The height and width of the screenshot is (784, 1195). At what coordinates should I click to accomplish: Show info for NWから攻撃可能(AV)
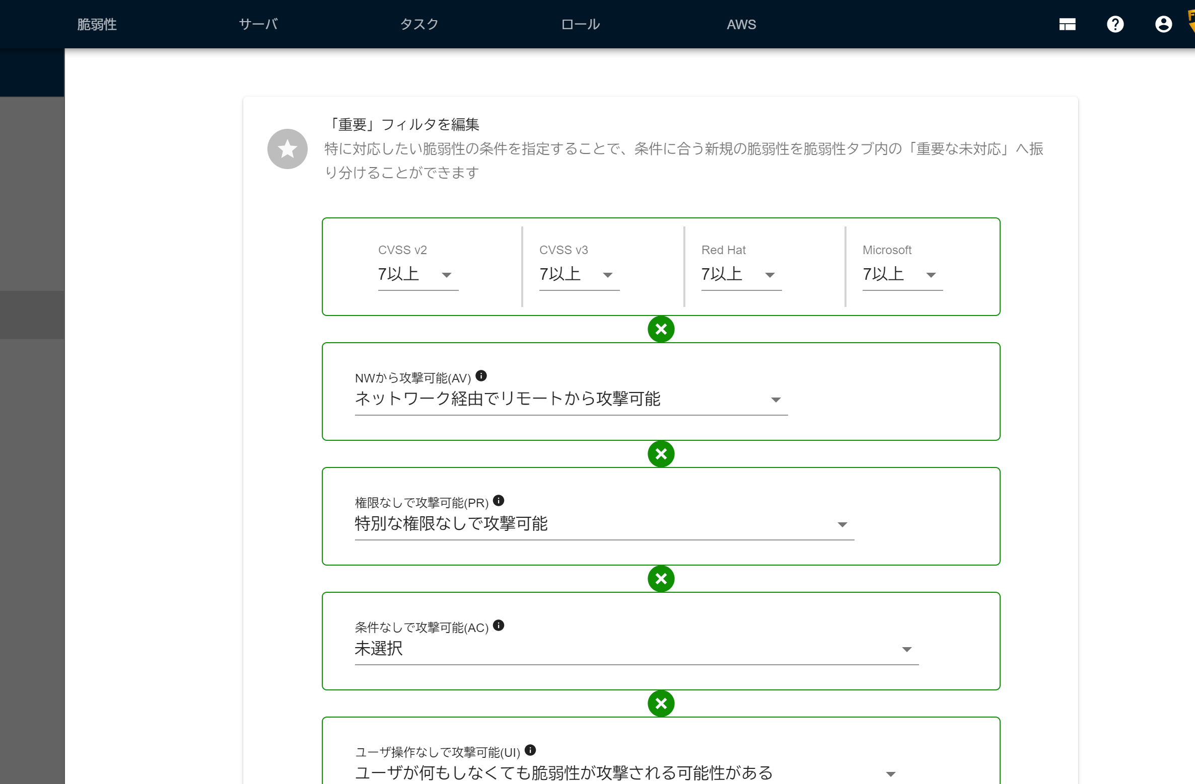[481, 376]
